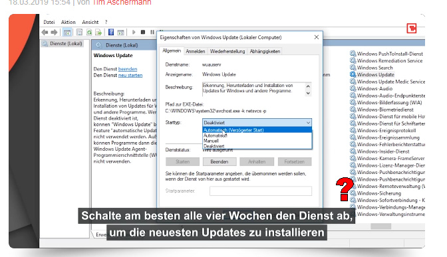Click gear icon of Windows PushToInstall-Dienst

point(353,54)
